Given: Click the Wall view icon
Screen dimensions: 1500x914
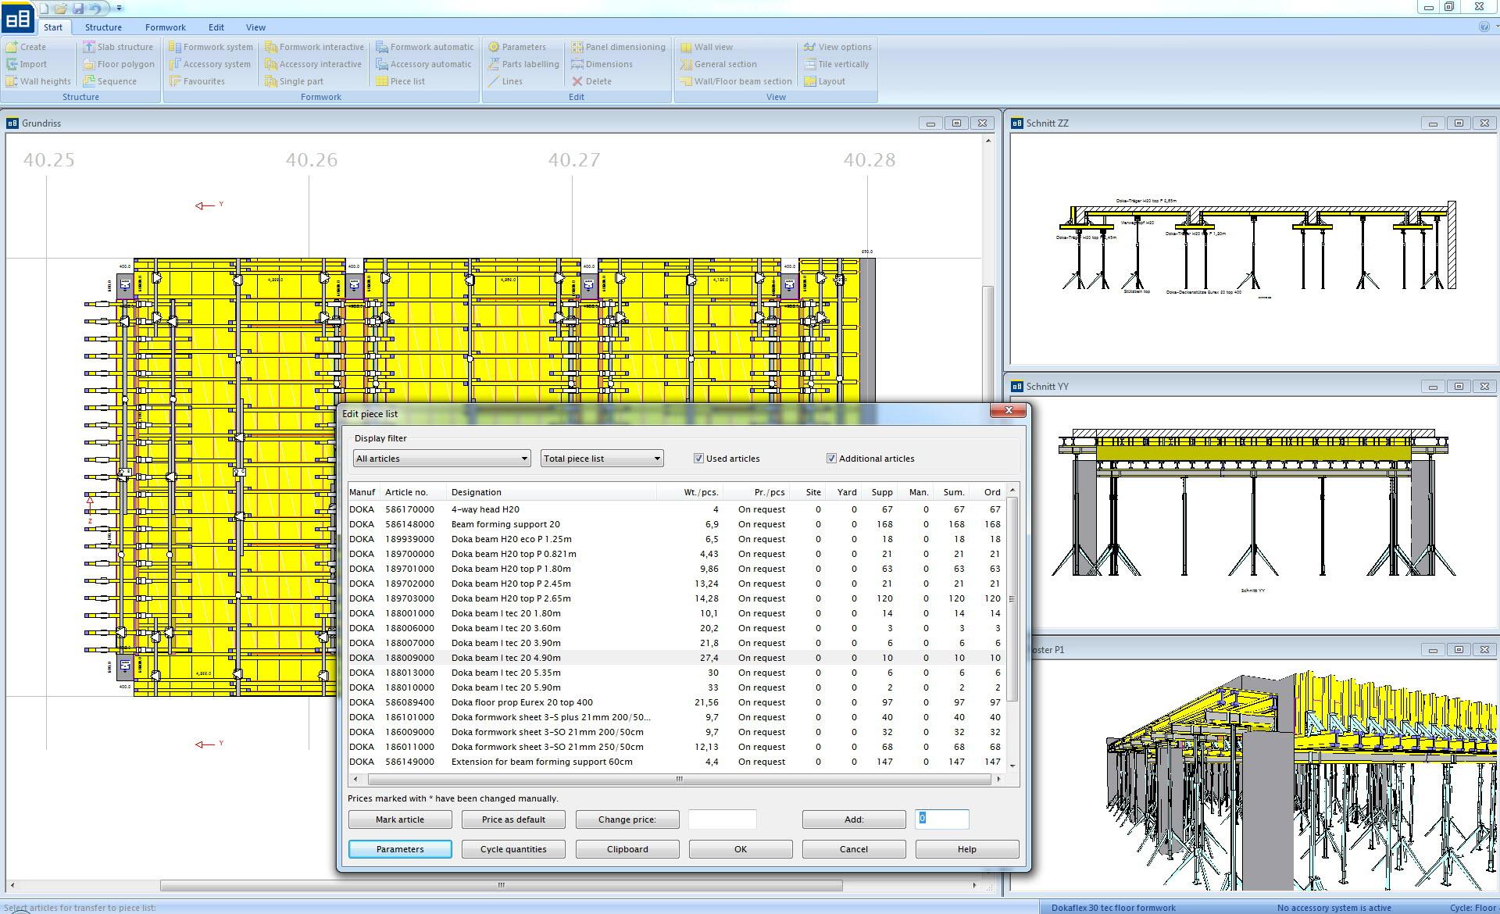Looking at the screenshot, I should (x=686, y=47).
